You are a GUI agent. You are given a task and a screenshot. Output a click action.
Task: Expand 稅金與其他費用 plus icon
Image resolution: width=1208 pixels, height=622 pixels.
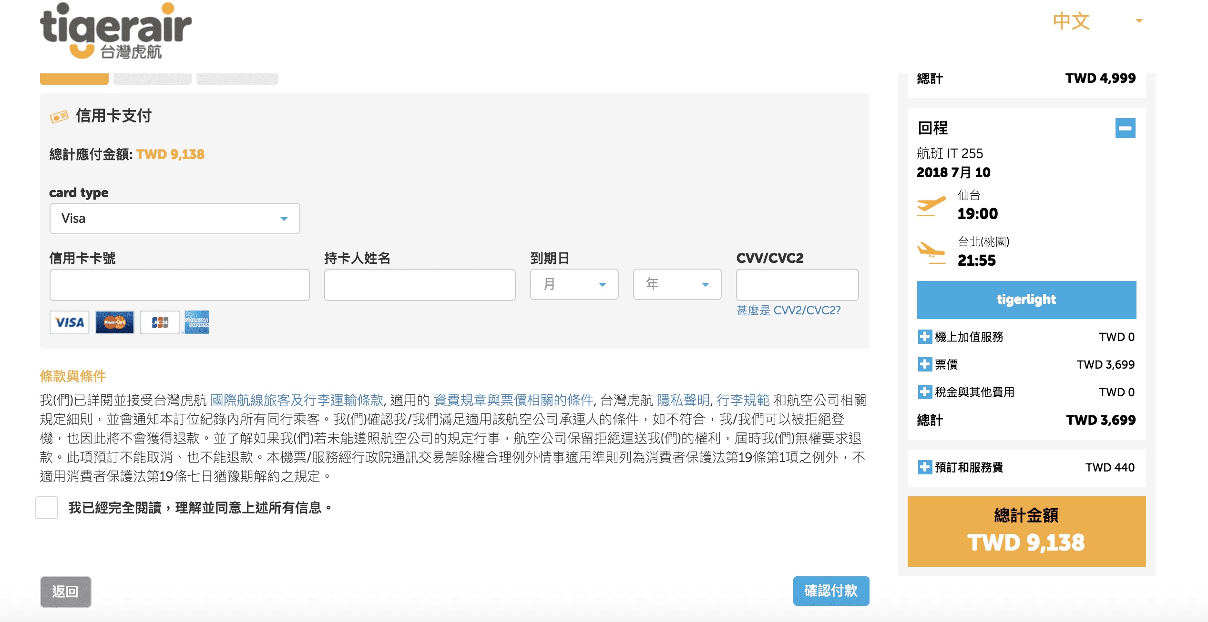(x=925, y=392)
